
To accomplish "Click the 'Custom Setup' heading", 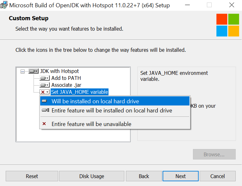I will [x=28, y=18].
